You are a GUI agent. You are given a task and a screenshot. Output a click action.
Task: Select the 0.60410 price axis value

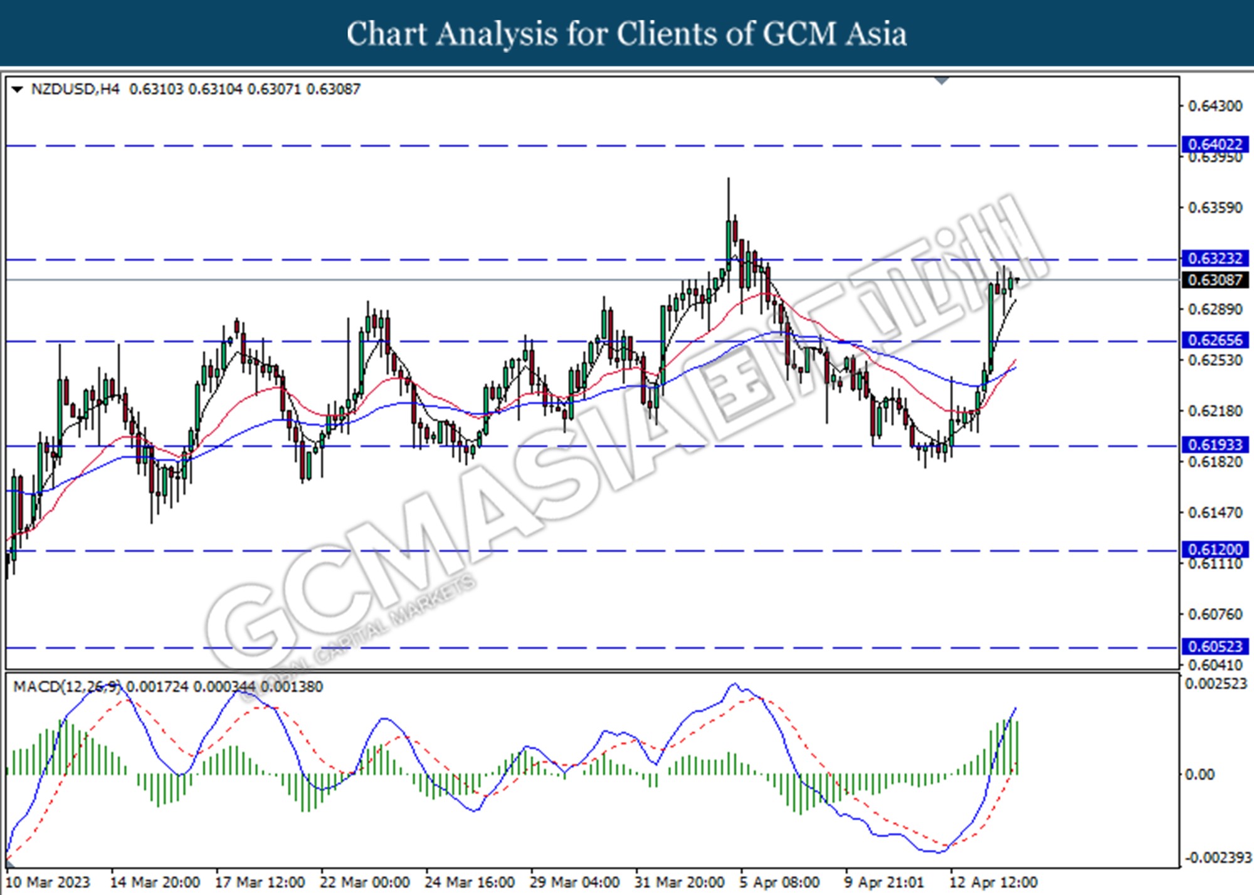pos(1215,664)
